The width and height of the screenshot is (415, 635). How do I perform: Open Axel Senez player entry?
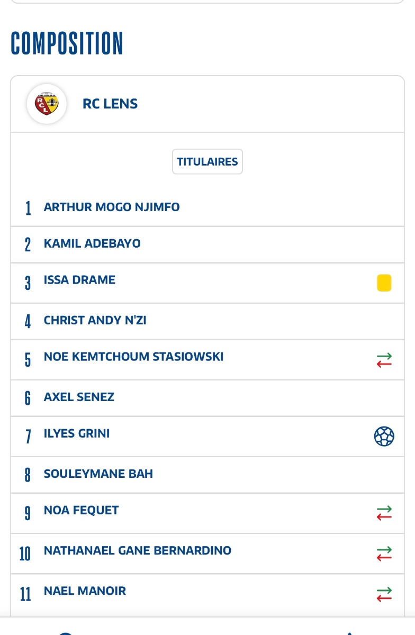pos(79,397)
